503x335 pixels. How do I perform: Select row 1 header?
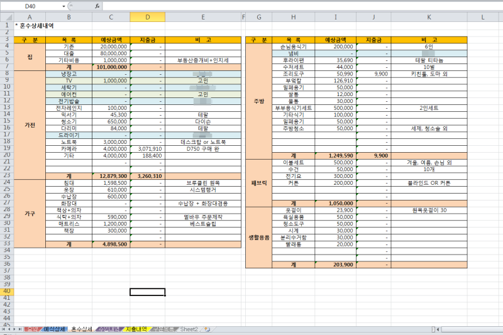tap(7, 25)
